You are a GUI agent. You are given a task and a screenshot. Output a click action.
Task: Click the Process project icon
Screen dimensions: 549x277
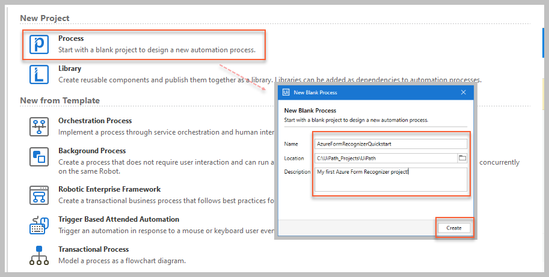[39, 44]
